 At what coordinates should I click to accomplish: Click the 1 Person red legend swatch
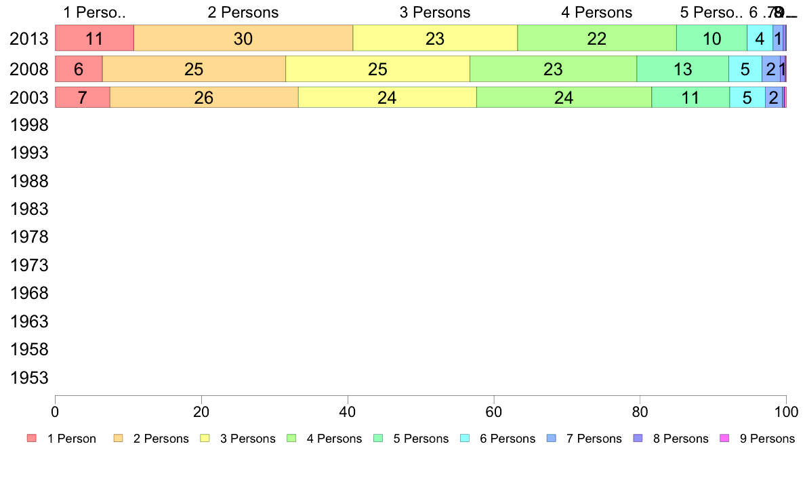(32, 439)
